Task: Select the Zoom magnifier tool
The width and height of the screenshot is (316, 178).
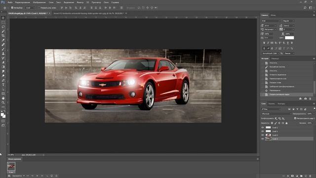Action: (3, 102)
